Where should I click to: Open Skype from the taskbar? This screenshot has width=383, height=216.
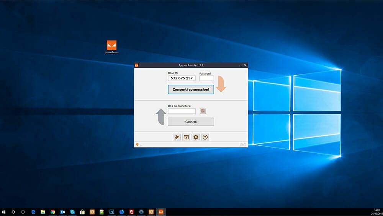[72, 212]
